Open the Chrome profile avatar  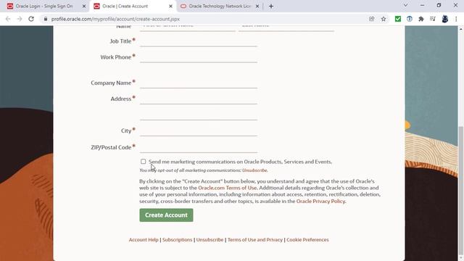point(444,19)
